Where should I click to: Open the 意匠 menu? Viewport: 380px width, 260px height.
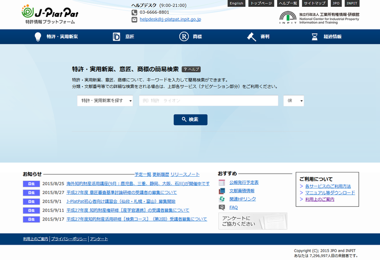click(x=130, y=36)
